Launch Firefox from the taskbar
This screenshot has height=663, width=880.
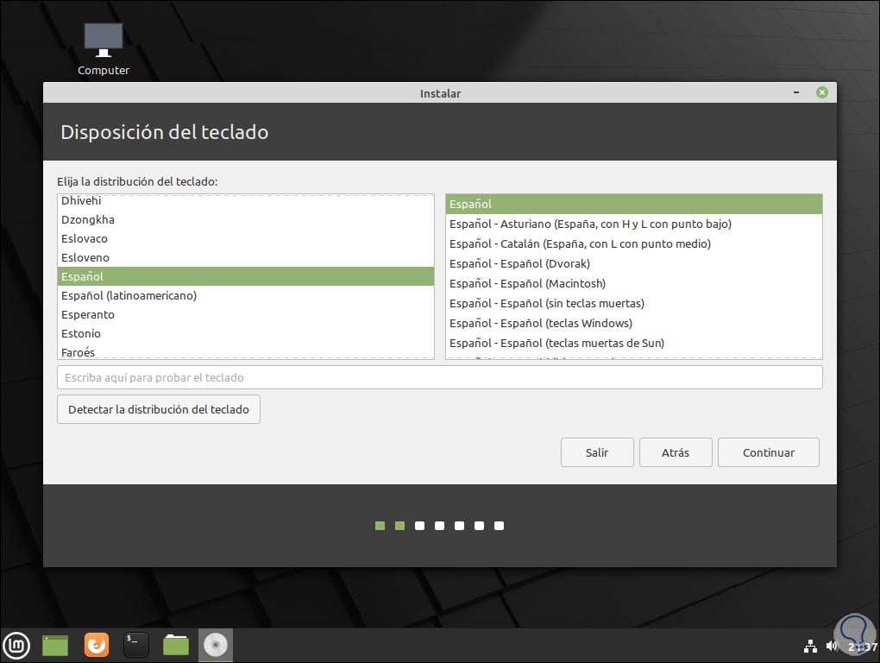click(96, 645)
